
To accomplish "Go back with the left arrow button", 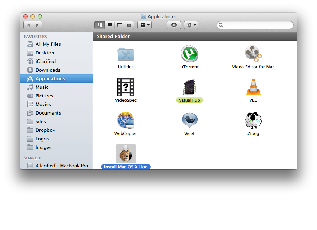I will 28,25.
